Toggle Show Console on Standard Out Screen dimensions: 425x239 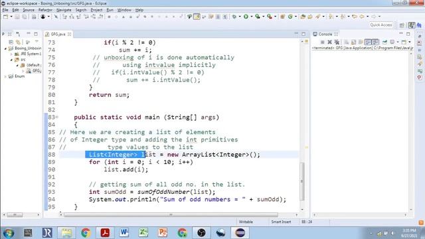point(368,42)
